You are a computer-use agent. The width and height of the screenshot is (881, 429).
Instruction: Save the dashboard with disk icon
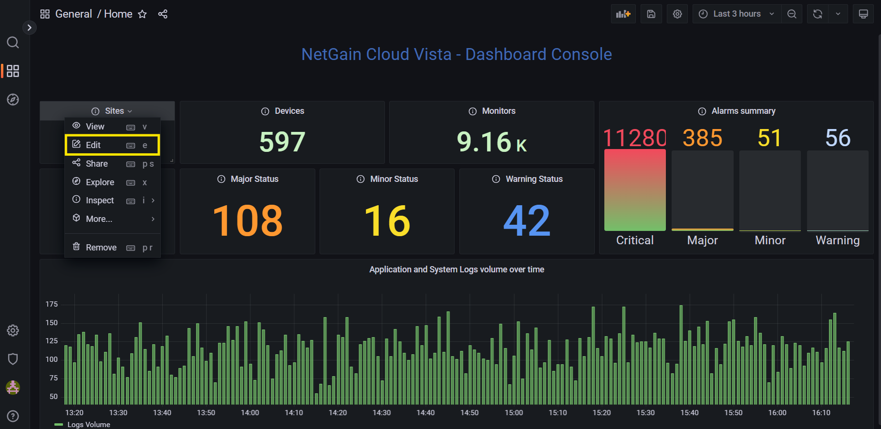pos(651,14)
